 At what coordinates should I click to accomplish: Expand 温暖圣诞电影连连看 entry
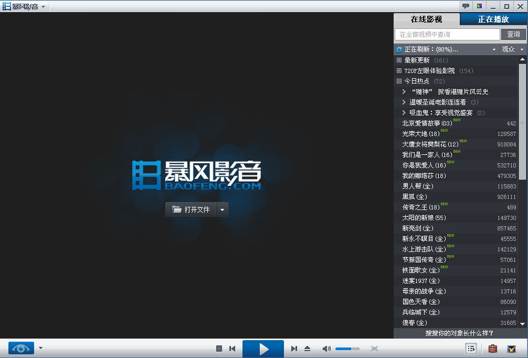click(x=404, y=102)
